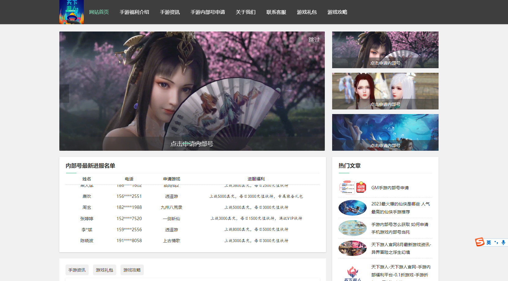
Task: Select 手游内部号申请 in the top nav
Action: [208, 12]
